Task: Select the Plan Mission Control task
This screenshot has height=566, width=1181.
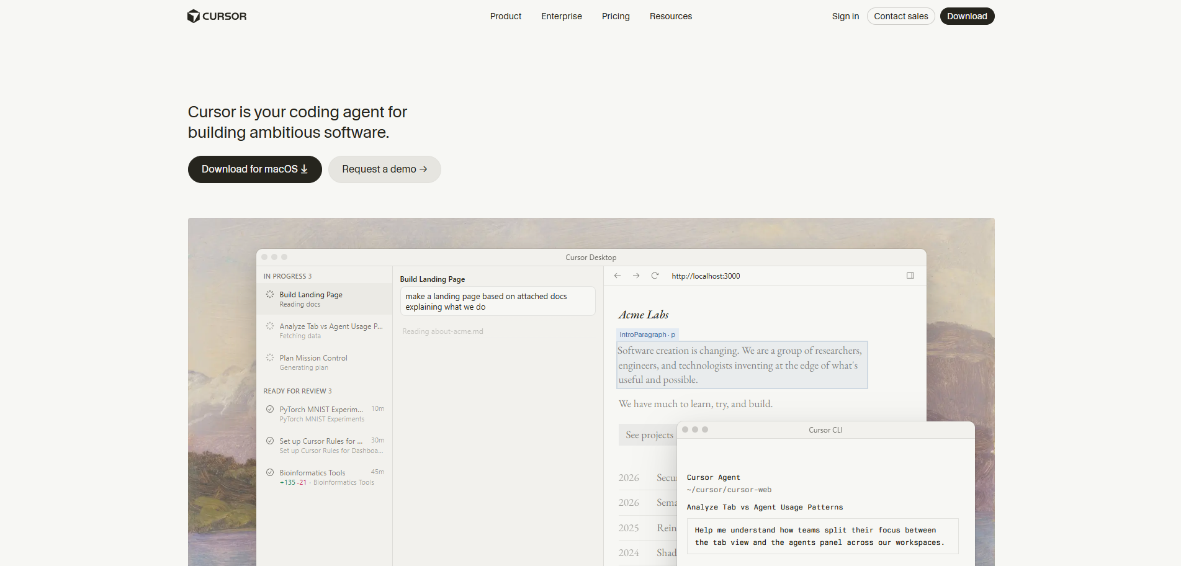Action: click(324, 362)
